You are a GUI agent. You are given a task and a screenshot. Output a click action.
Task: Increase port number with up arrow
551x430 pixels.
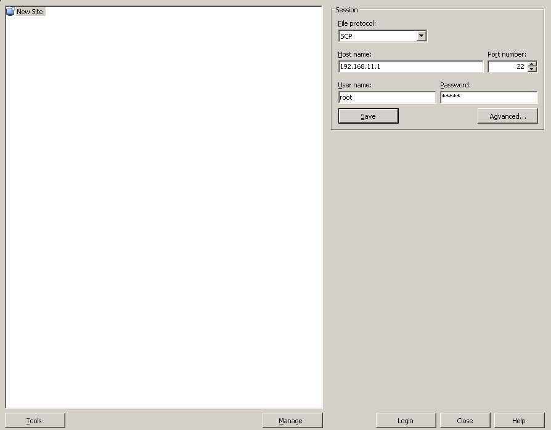click(x=533, y=63)
